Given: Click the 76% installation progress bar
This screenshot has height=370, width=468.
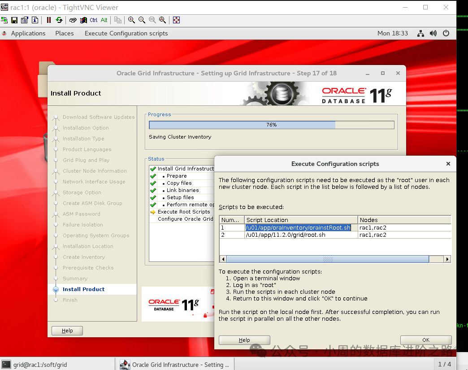Looking at the screenshot, I should [x=272, y=125].
